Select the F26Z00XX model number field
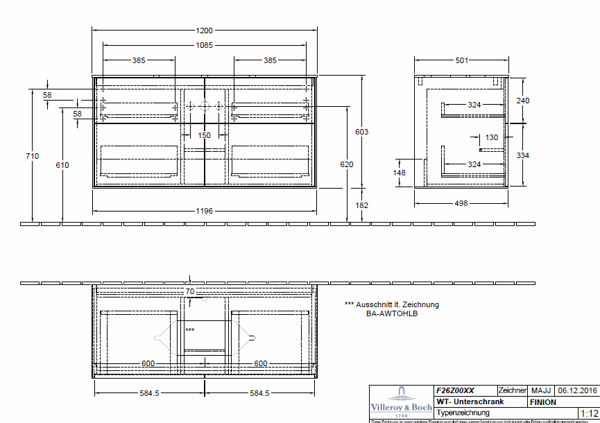Viewport: 600px width, 423px height. [x=454, y=391]
